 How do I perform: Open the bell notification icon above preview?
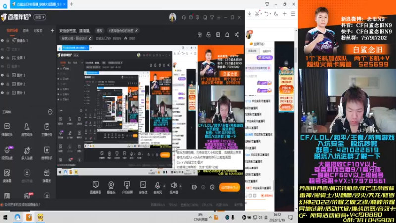pyautogui.click(x=227, y=35)
